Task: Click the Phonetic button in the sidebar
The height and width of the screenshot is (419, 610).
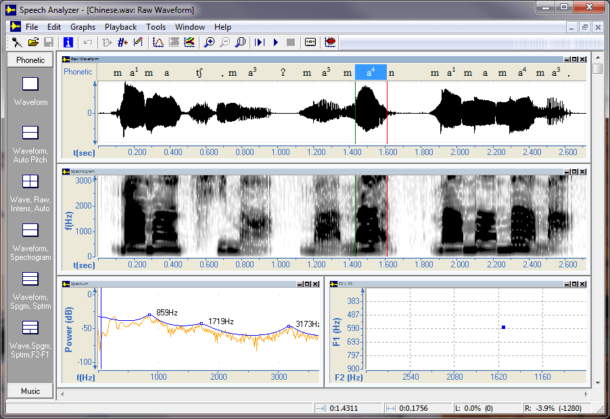Action: click(x=30, y=60)
